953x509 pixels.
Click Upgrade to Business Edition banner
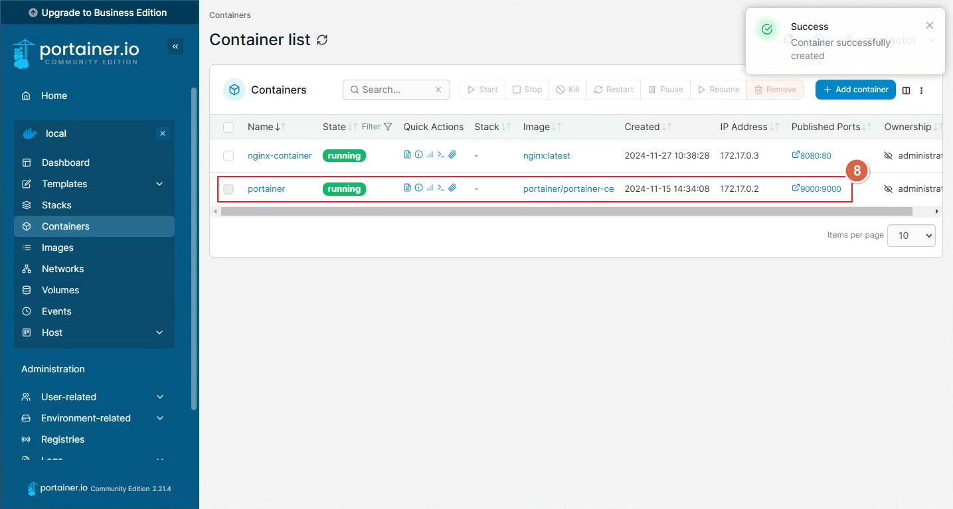pos(98,13)
